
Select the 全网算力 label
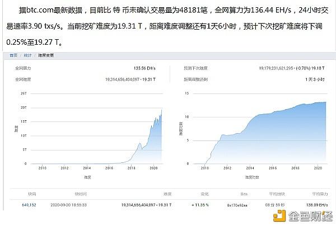click(23, 68)
